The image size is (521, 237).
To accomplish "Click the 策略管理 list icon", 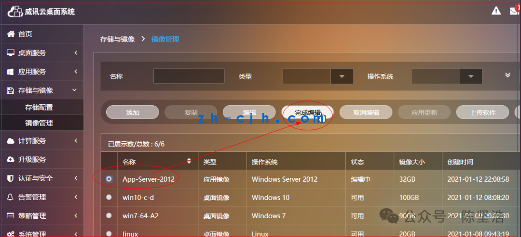I will click(x=11, y=216).
